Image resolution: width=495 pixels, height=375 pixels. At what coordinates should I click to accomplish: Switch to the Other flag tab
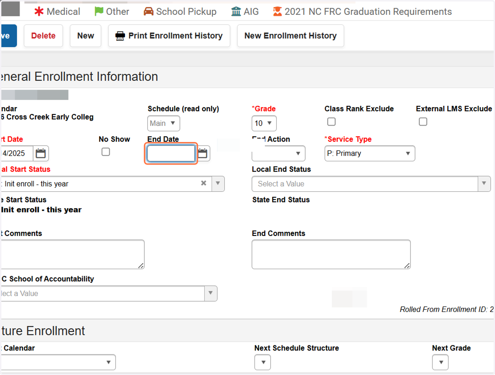tap(112, 12)
